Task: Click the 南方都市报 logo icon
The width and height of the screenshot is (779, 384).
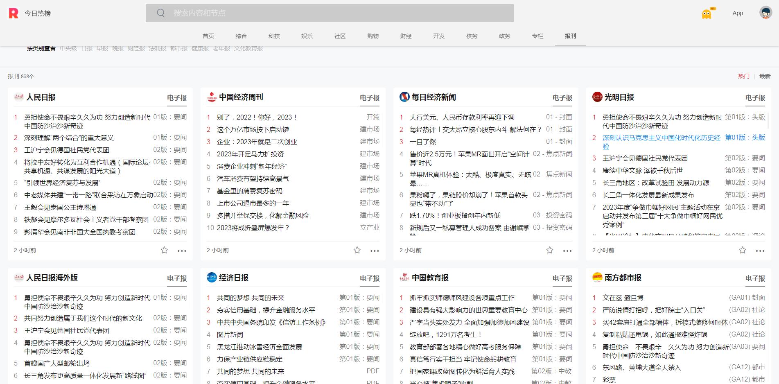Action: pos(597,278)
